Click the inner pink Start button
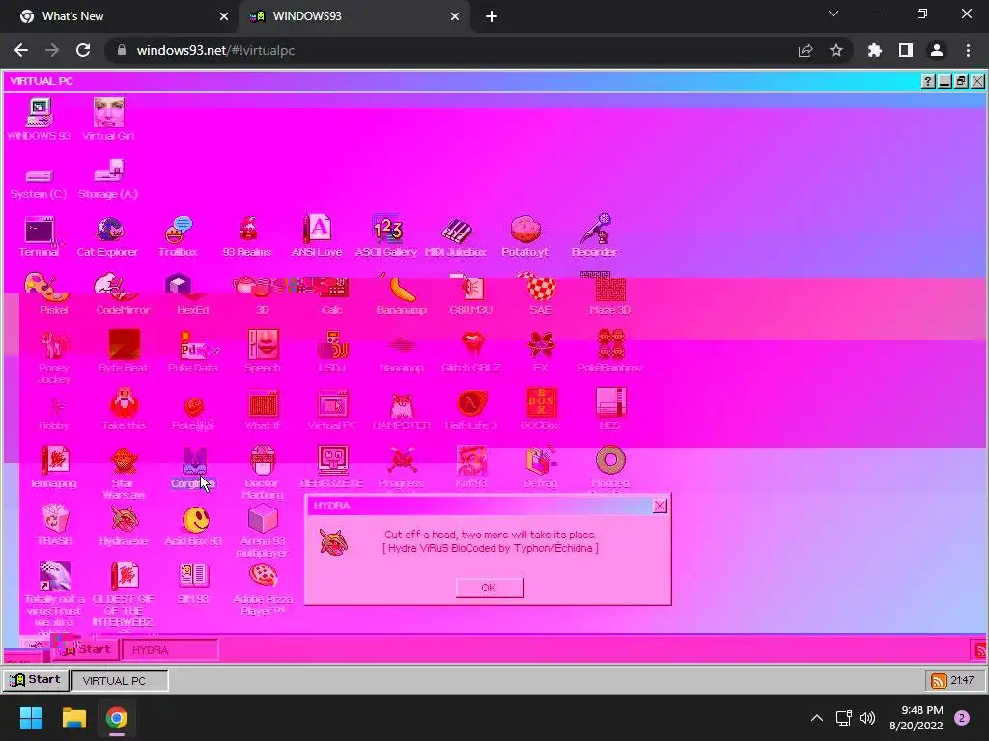This screenshot has width=989, height=741. [x=88, y=649]
